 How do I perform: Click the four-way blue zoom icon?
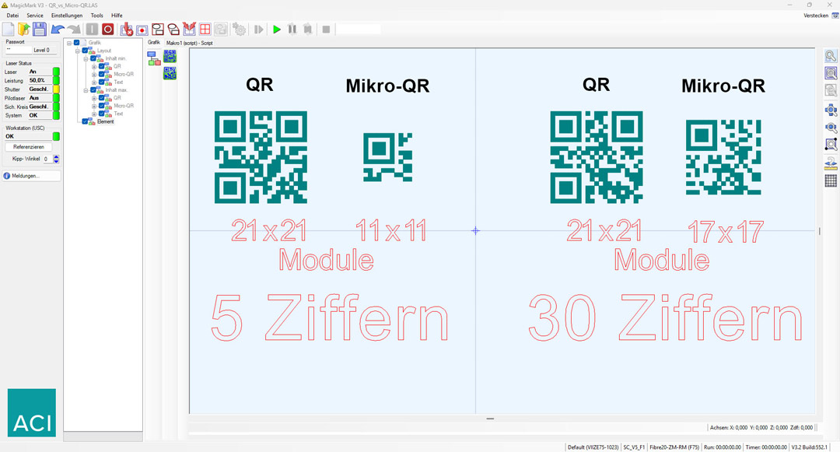tap(831, 110)
